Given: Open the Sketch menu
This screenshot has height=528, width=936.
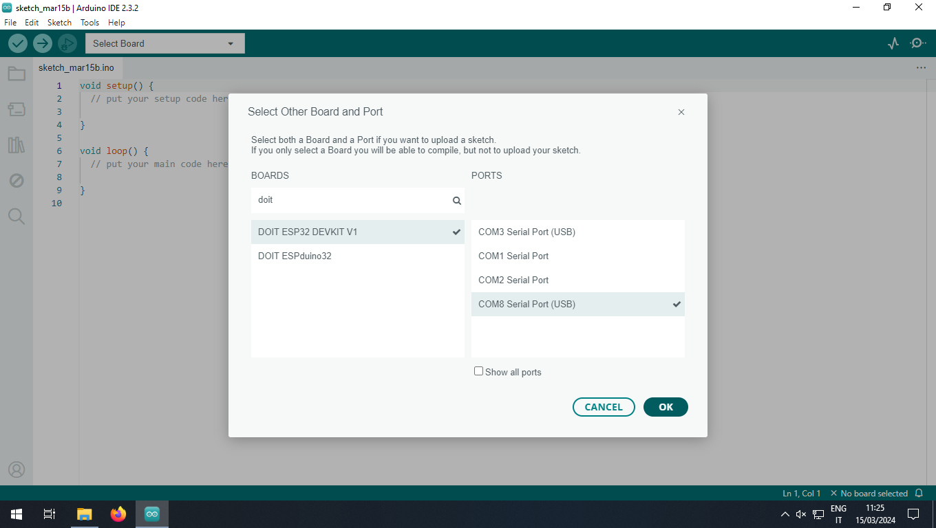Looking at the screenshot, I should 59,23.
